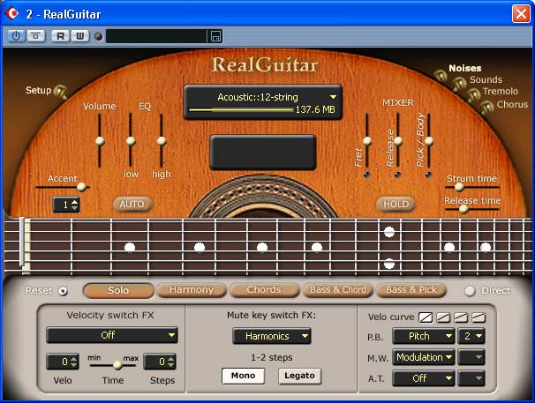Open the Acoustic::12-string patch dropdown

coord(263,97)
